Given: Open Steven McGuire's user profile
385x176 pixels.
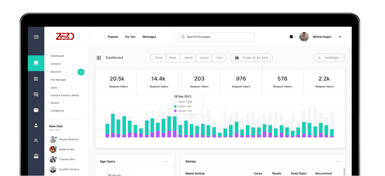Looking at the screenshot, I should (x=68, y=140).
